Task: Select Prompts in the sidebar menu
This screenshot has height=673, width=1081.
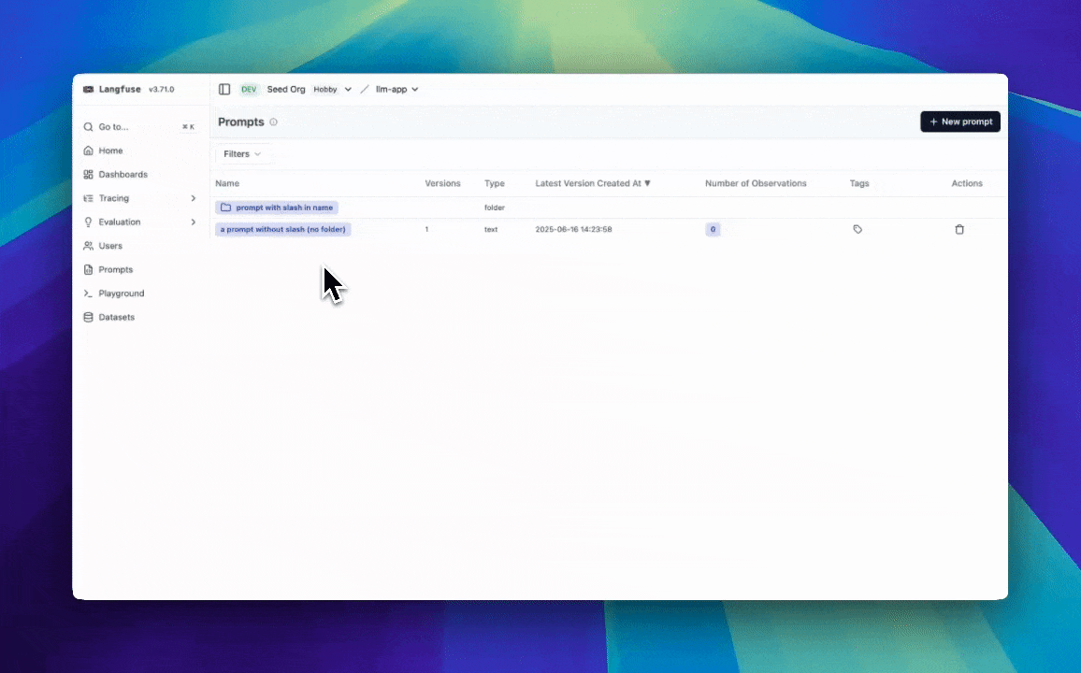Action: 115,269
